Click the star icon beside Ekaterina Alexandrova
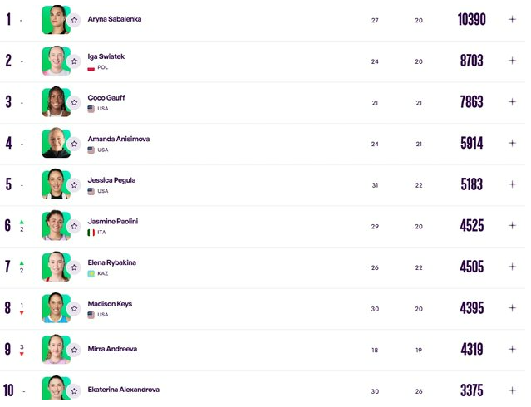531x407 pixels. [x=74, y=390]
